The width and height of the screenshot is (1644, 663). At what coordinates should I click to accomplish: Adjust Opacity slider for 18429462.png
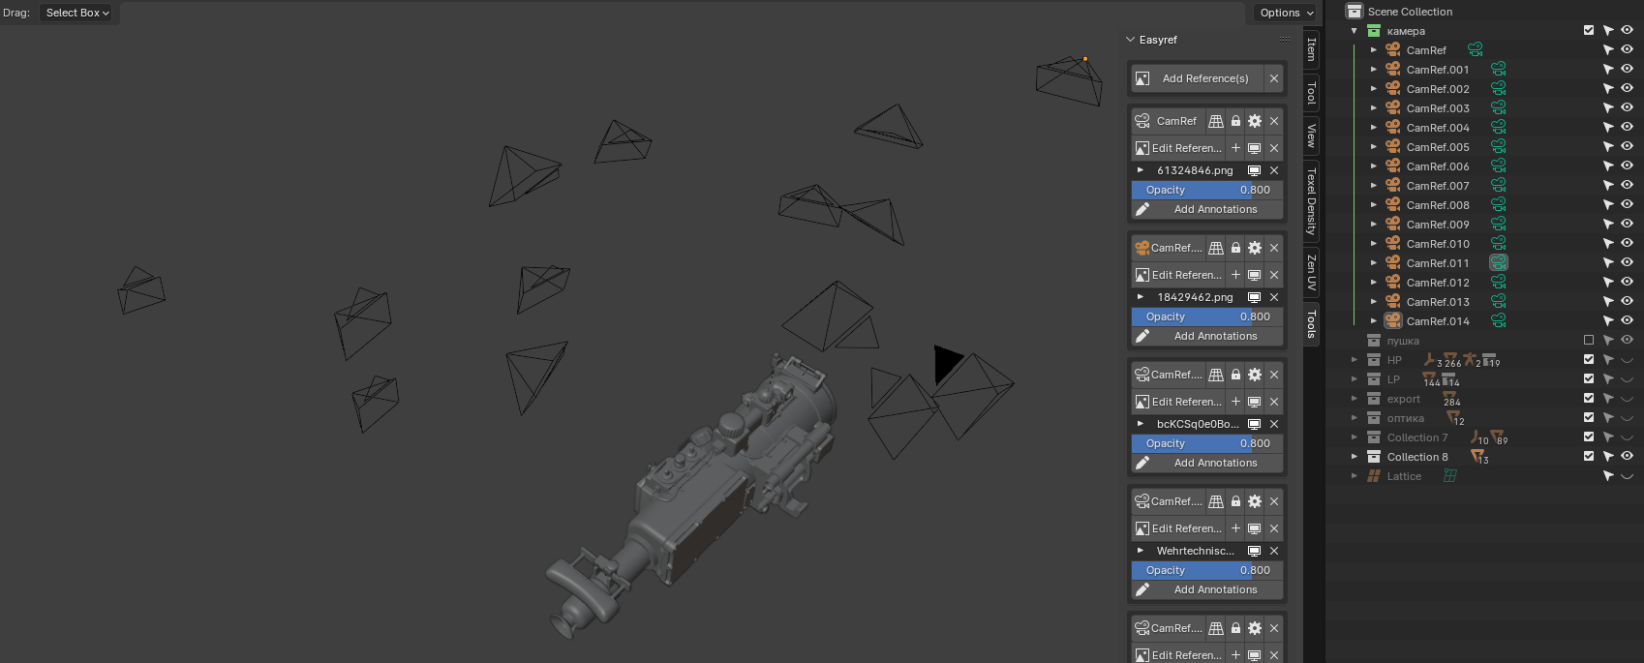click(x=1207, y=316)
